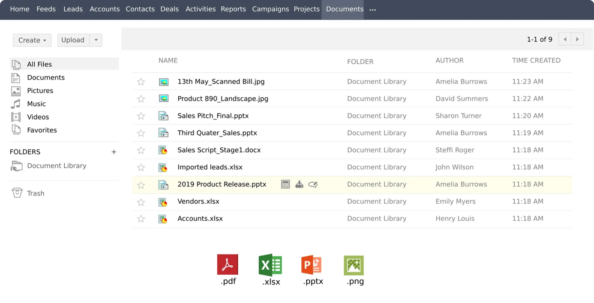Open the Create dropdown
This screenshot has width=594, height=303.
(x=32, y=40)
